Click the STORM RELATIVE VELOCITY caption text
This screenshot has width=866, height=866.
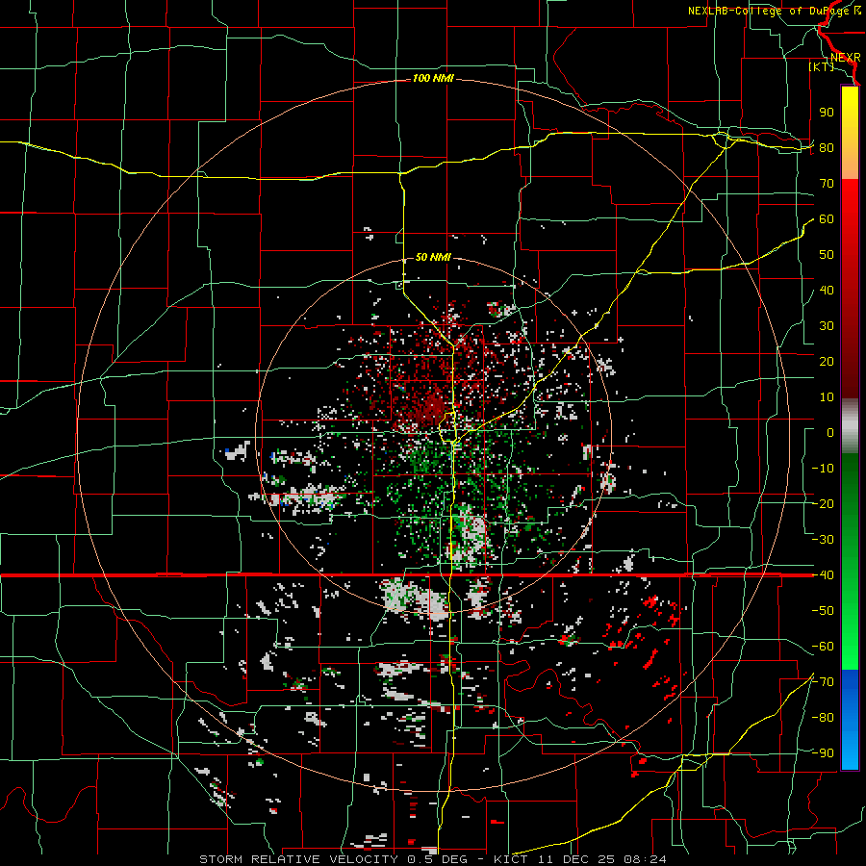click(x=298, y=859)
